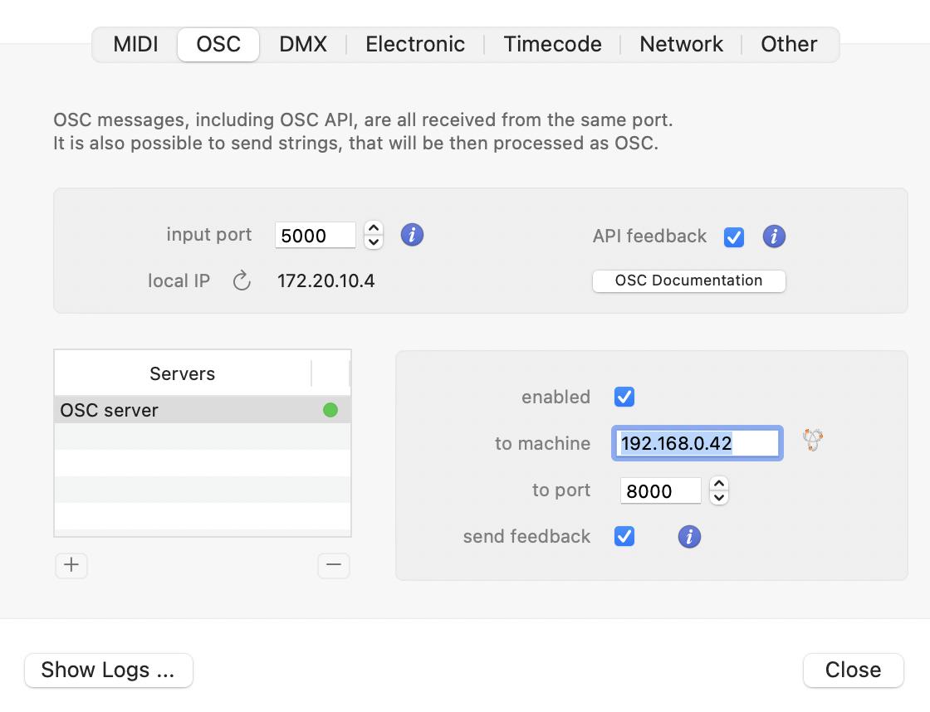The image size is (930, 712).
Task: Switch to the MIDI tab
Action: [135, 44]
